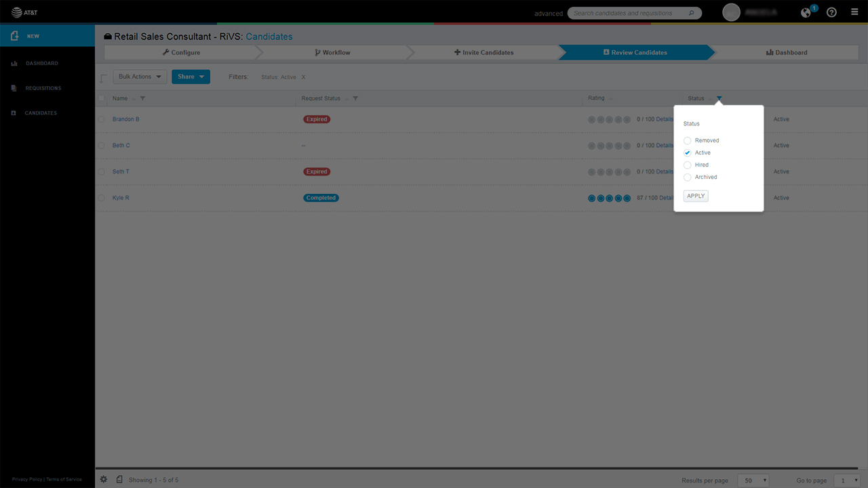Open the Results per page dropdown

click(753, 480)
